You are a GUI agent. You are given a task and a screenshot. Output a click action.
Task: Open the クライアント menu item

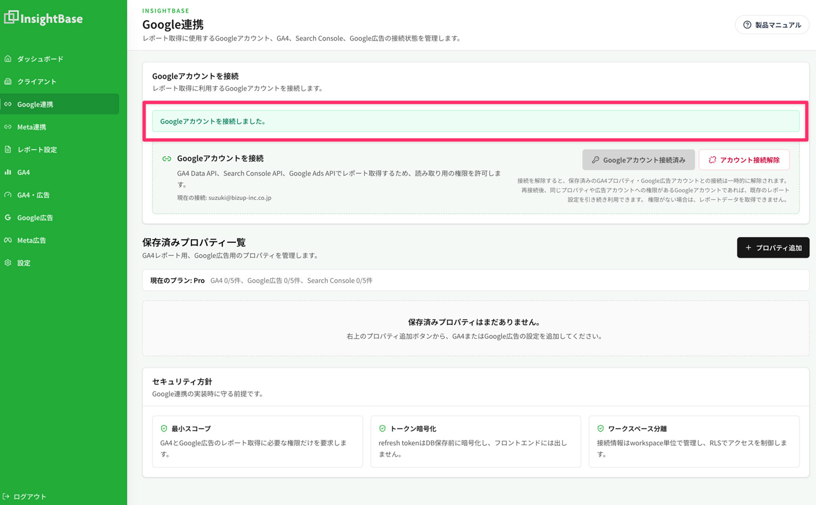pyautogui.click(x=60, y=81)
